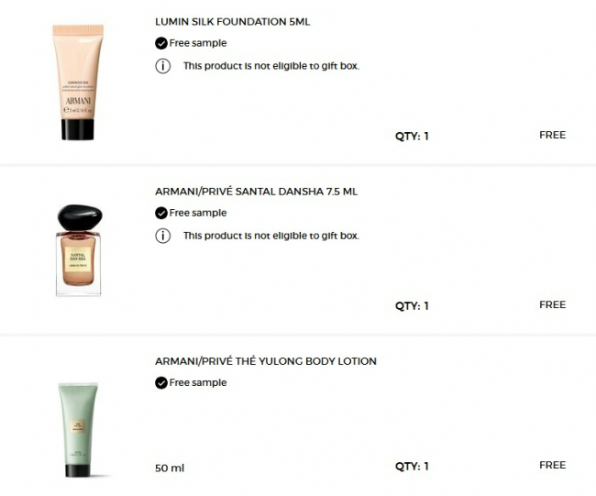Viewport: 596px width, 496px height.
Task: Click the 50 ml size label on body lotion
Action: (x=170, y=468)
